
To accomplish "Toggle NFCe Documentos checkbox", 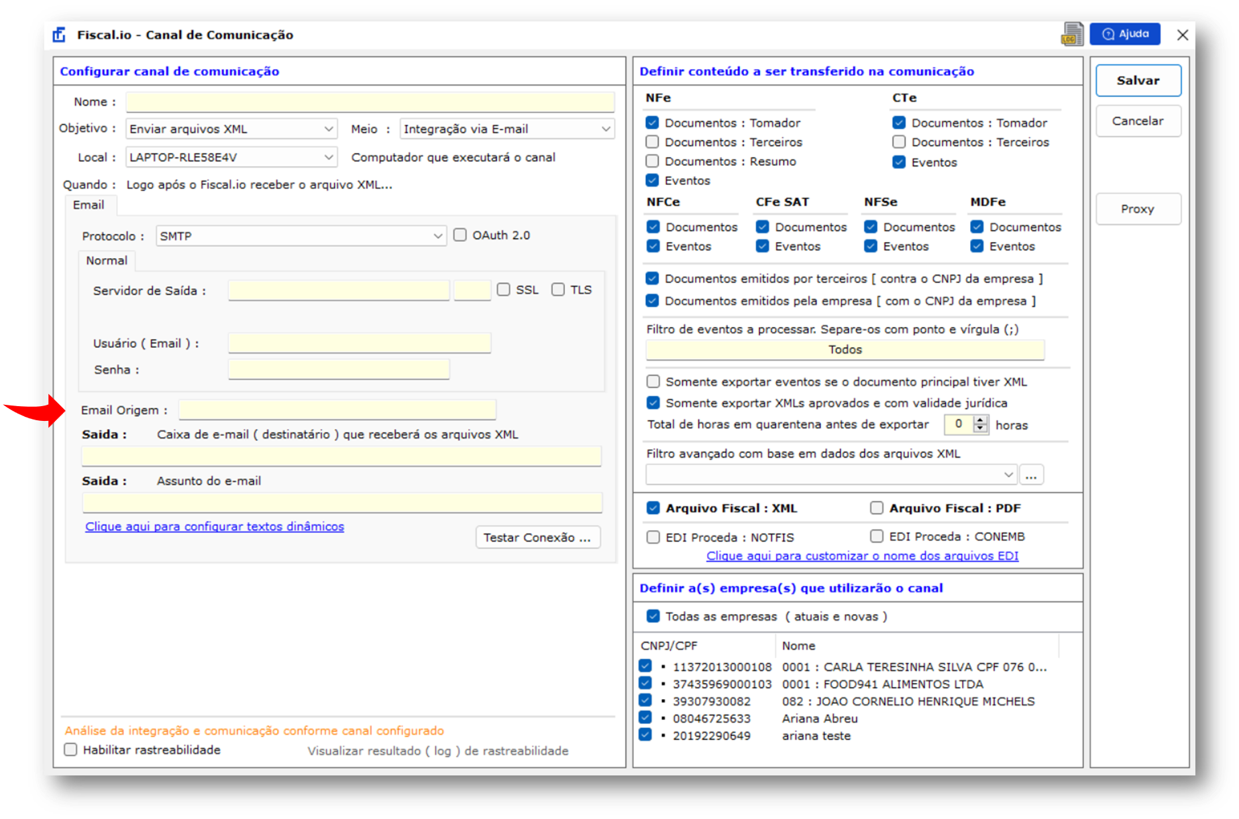I will [x=653, y=227].
